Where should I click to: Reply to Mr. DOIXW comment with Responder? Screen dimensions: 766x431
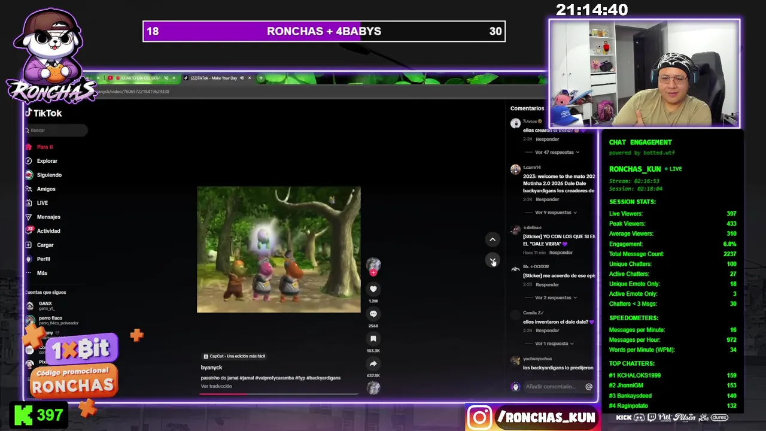coord(548,284)
